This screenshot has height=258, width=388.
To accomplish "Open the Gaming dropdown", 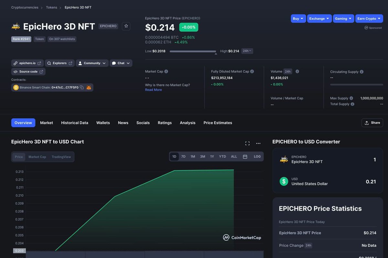I will click(x=343, y=18).
